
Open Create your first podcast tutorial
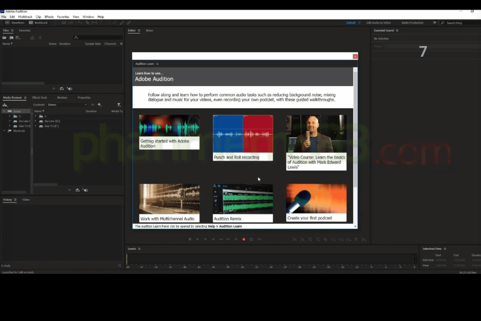point(316,203)
